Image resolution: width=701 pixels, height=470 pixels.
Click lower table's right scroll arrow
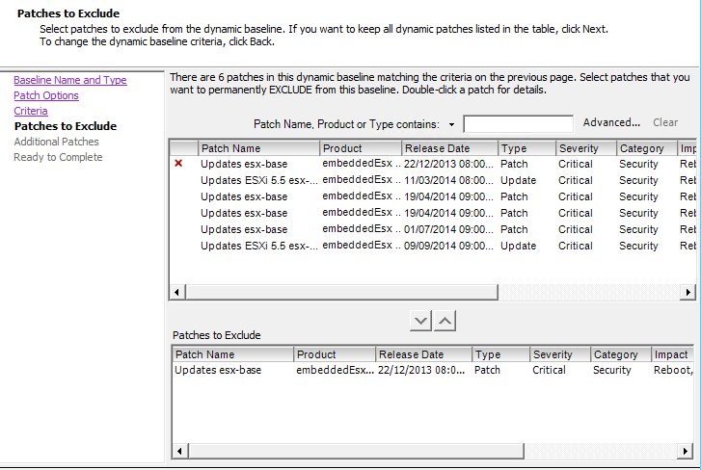point(689,452)
